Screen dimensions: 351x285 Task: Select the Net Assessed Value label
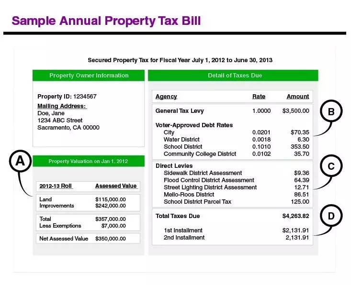pyautogui.click(x=64, y=239)
